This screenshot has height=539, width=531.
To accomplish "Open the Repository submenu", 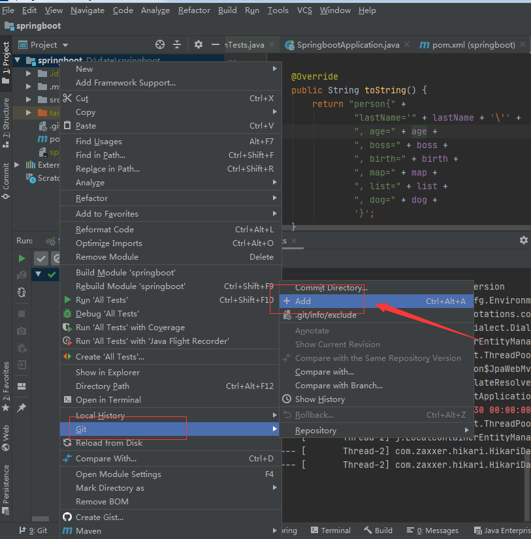I will click(376, 431).
